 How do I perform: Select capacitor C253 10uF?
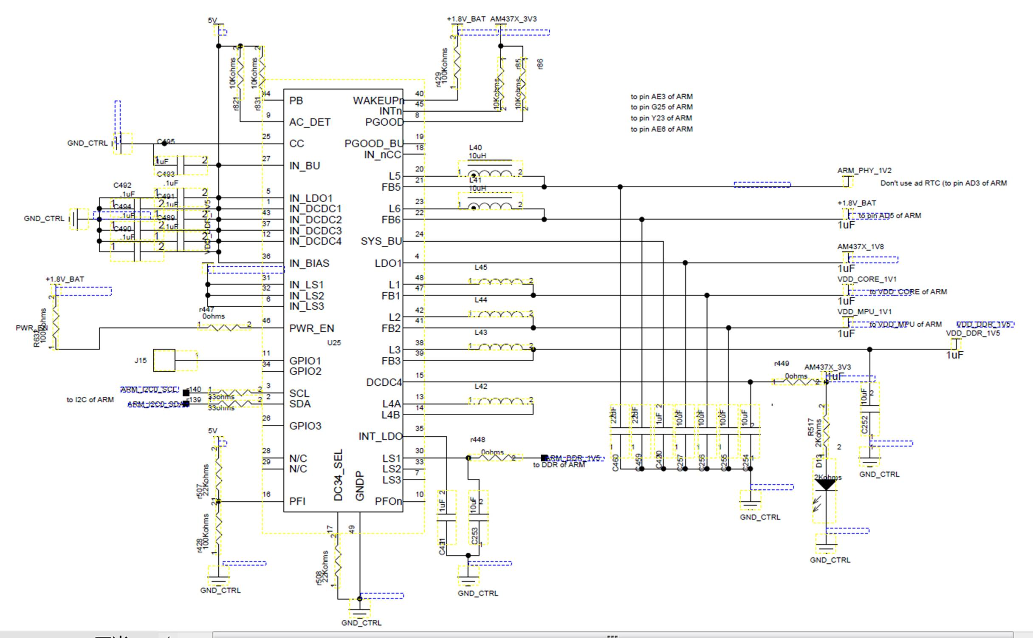click(479, 517)
